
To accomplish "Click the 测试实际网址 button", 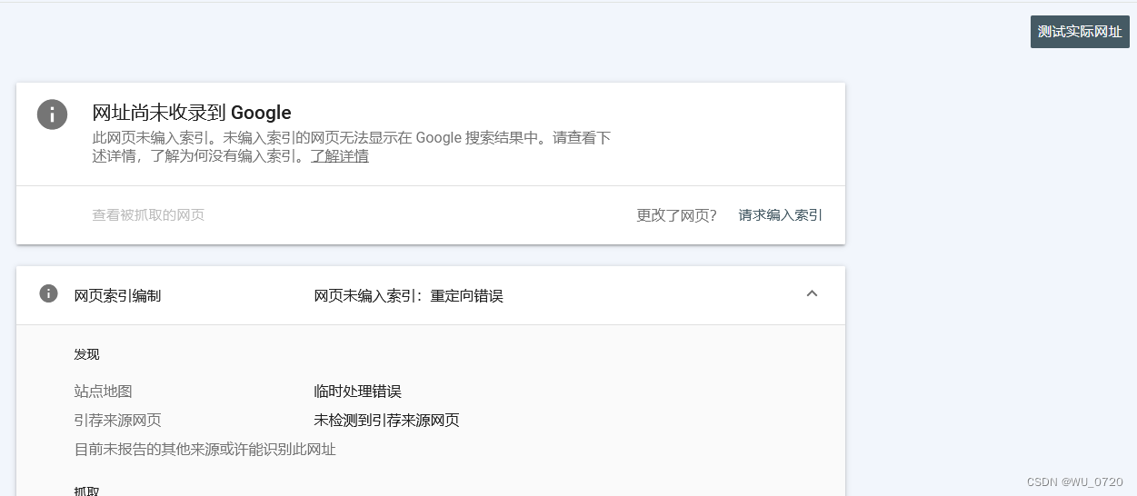I will (x=1080, y=32).
